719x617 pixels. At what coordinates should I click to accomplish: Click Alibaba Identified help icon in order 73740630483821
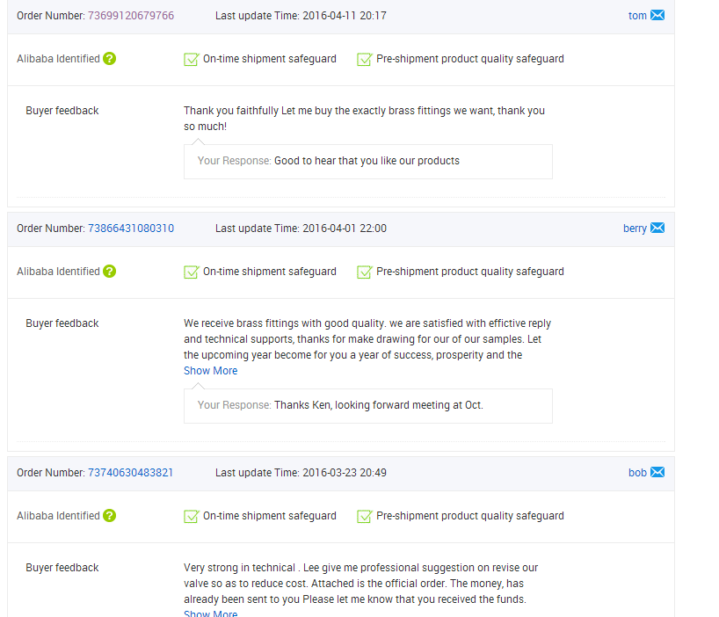[109, 516]
